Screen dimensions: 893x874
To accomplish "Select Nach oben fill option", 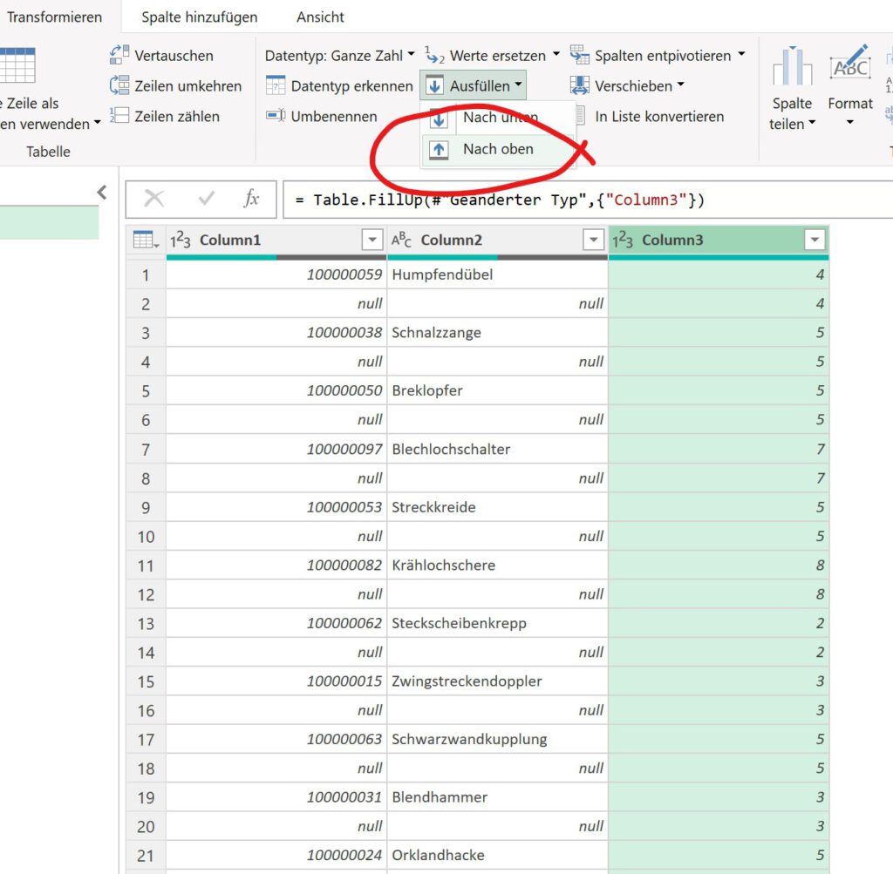I will pos(498,149).
